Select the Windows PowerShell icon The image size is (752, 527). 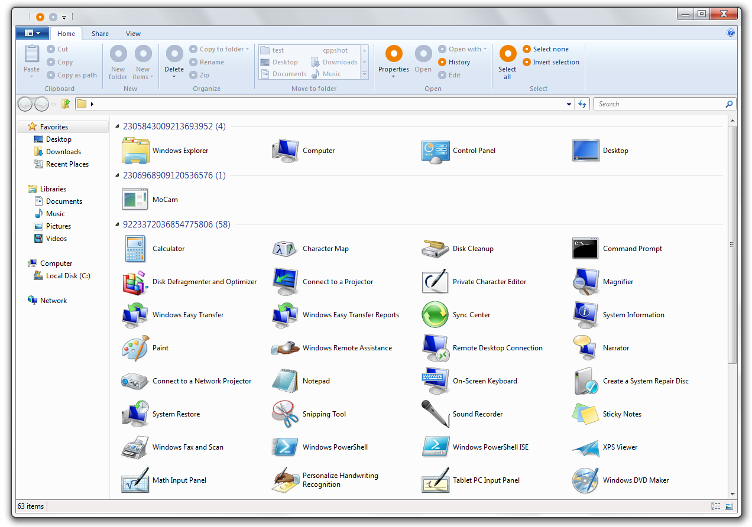[x=286, y=447]
